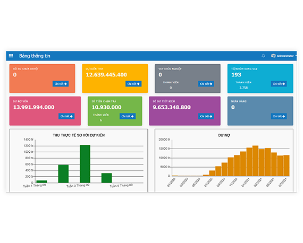Viewport: 303px width, 243px height.
Task: Click the Dư nợ chart title
Action: pos(224,135)
